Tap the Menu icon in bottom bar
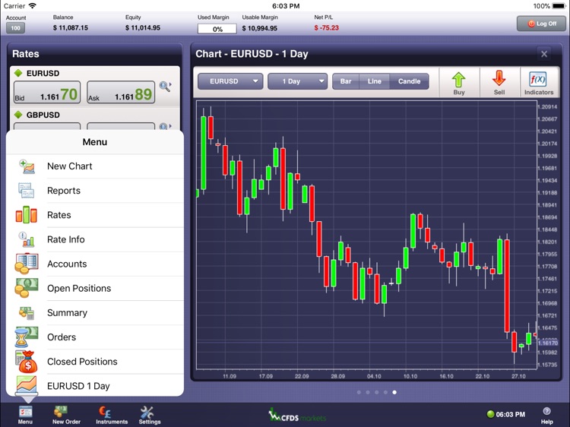570x427 pixels. point(25,415)
